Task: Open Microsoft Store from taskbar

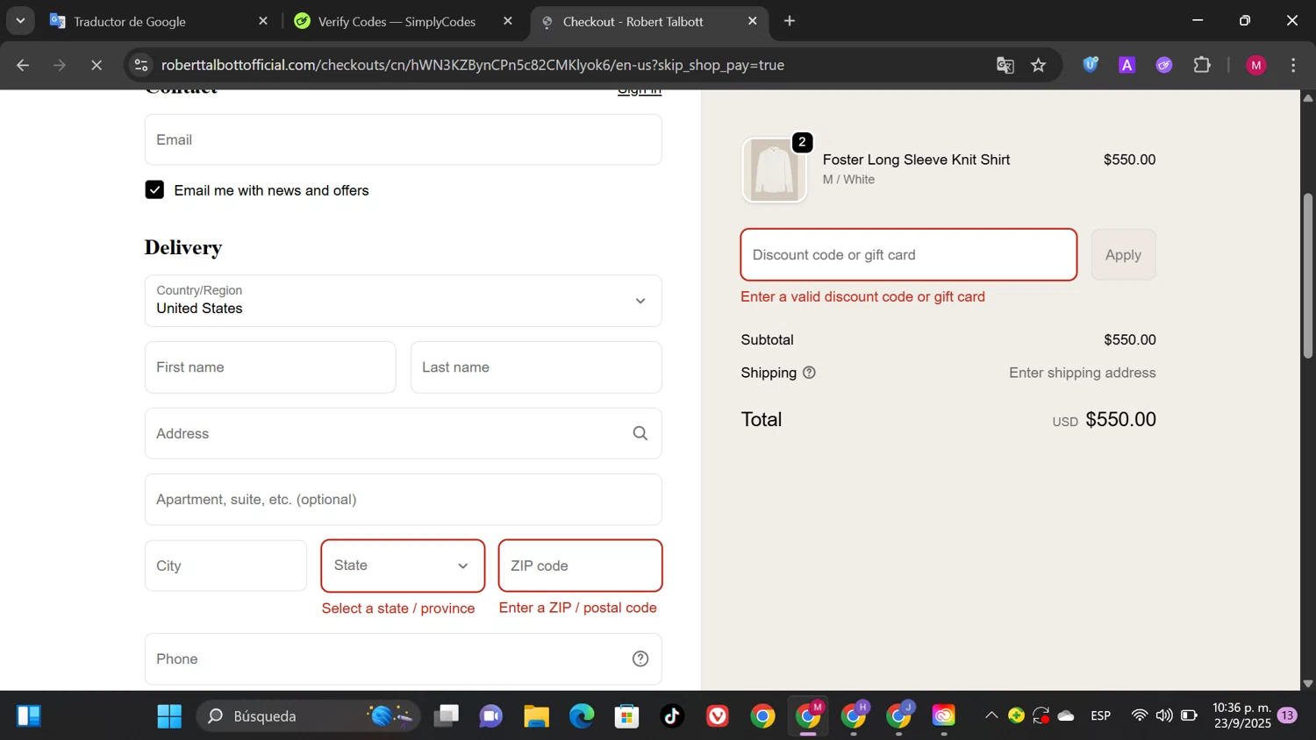Action: (x=626, y=716)
